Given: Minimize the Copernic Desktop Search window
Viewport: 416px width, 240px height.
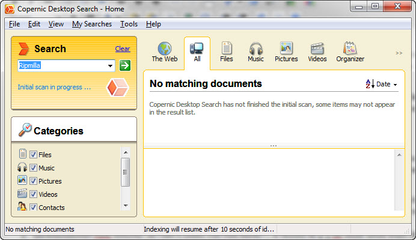Looking at the screenshot, I should (x=359, y=7).
